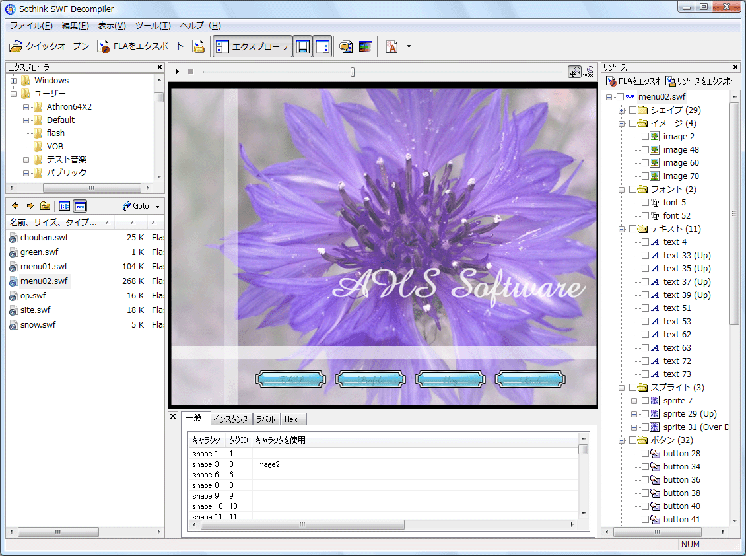Check the image 48 checkbox

click(x=645, y=149)
